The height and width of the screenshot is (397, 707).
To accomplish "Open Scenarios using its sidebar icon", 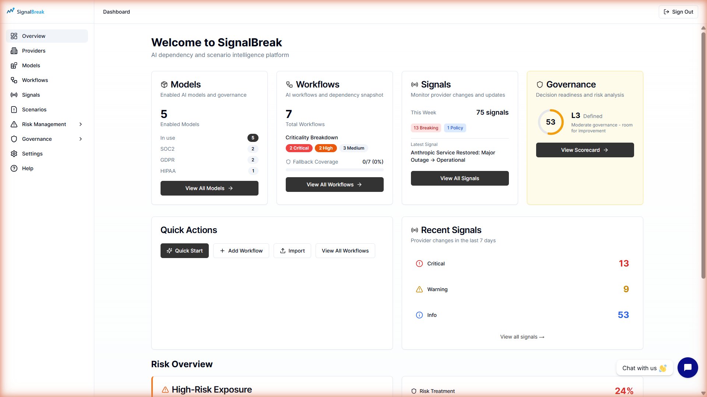I will click(x=14, y=110).
